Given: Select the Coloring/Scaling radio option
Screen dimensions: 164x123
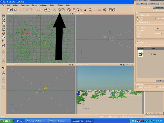Looking at the screenshot, I should coord(137,22).
